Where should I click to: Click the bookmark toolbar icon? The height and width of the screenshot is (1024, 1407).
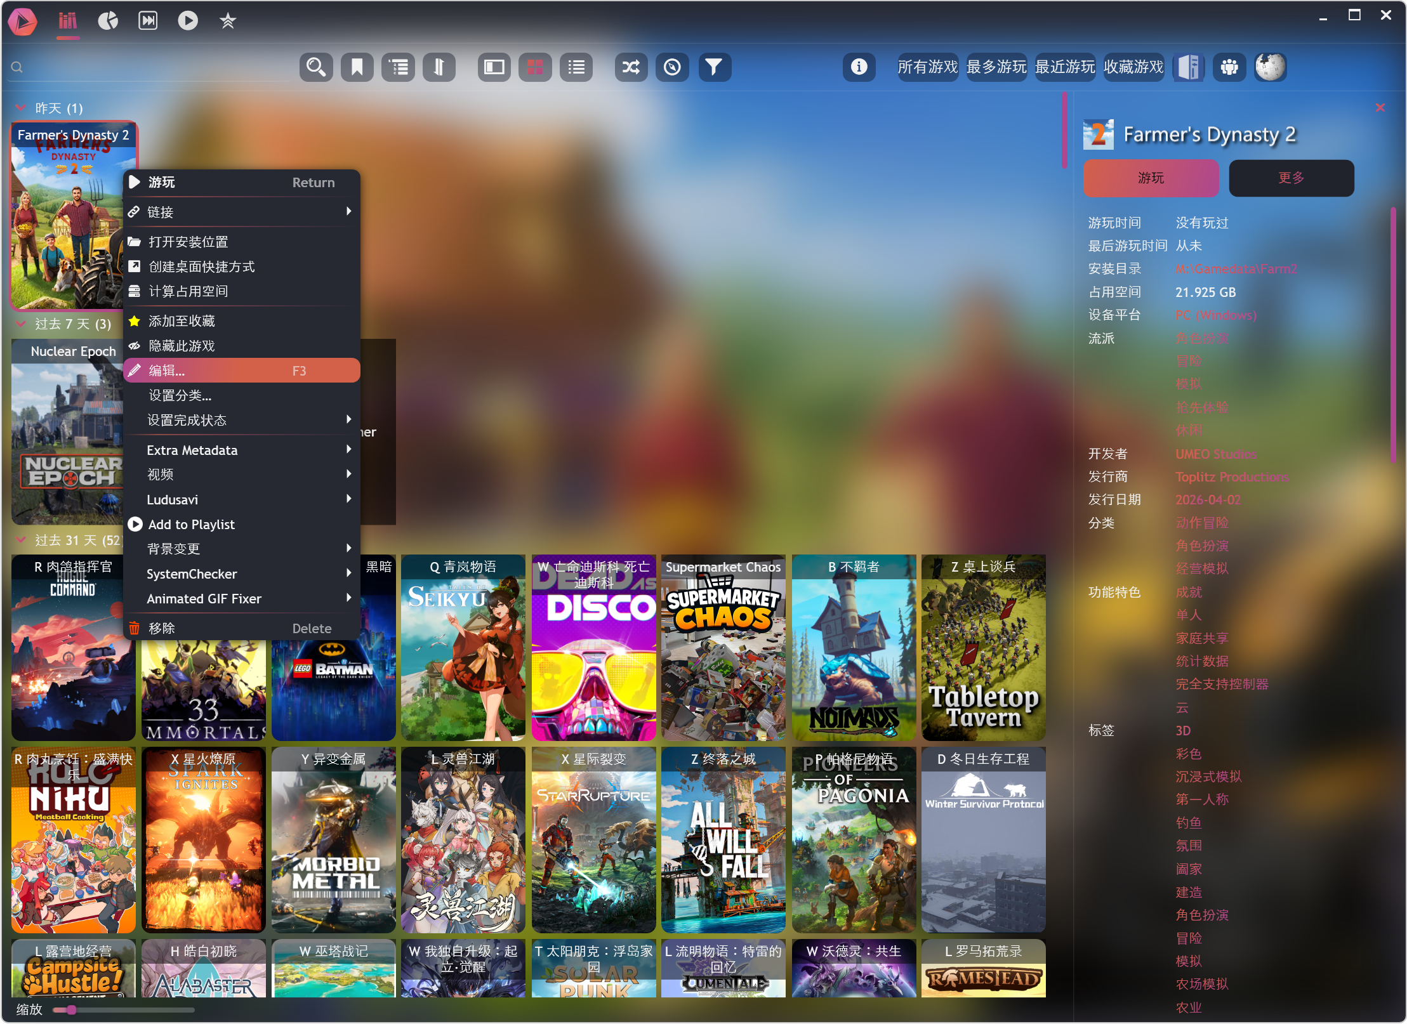click(x=357, y=67)
